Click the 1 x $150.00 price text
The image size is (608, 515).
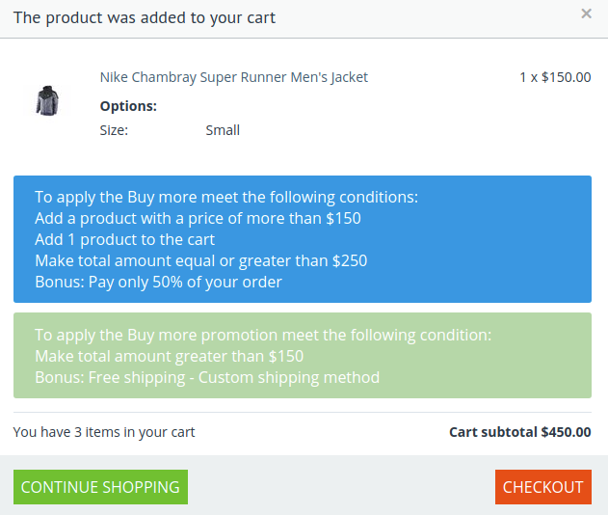pos(555,77)
